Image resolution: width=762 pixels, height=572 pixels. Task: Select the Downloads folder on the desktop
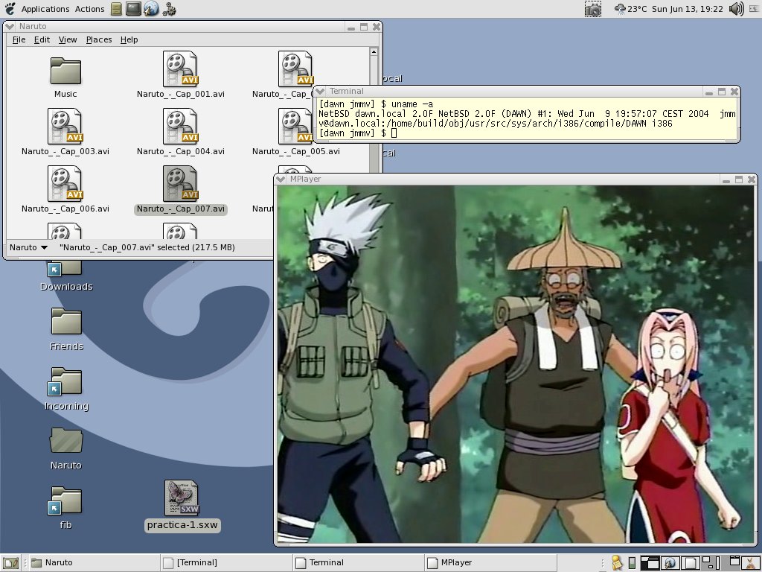coord(66,276)
